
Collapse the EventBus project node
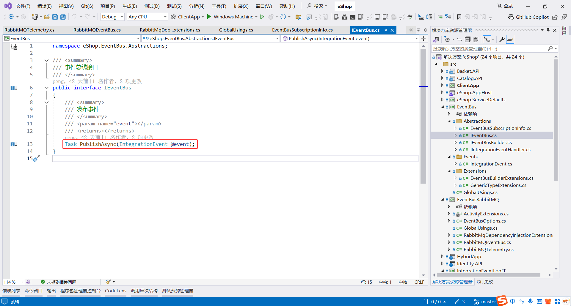point(443,107)
